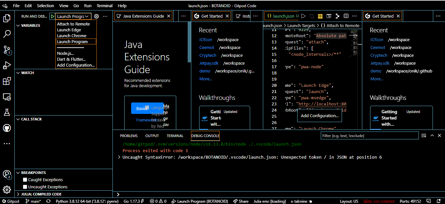Click the green Start Debugging play button
445x204 pixels.
(52, 16)
